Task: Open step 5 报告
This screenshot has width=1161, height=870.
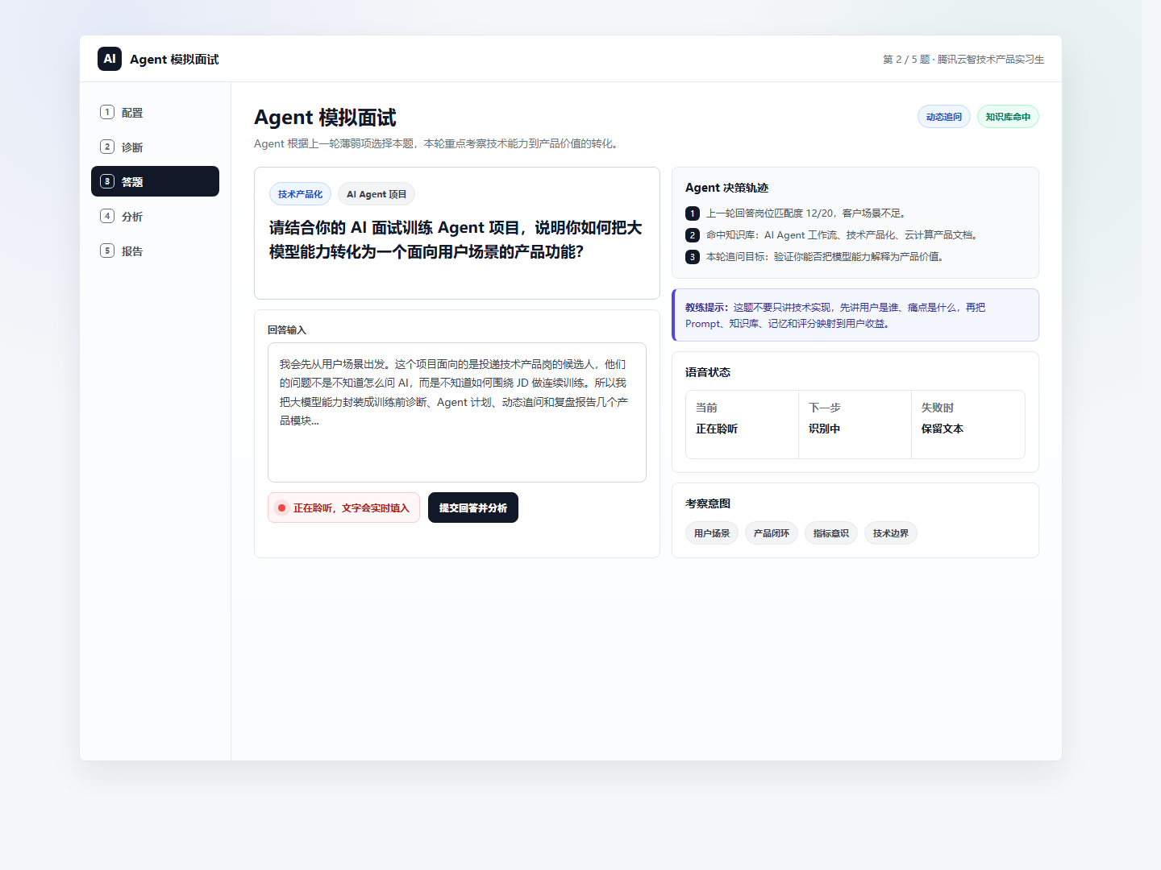Action: click(155, 251)
